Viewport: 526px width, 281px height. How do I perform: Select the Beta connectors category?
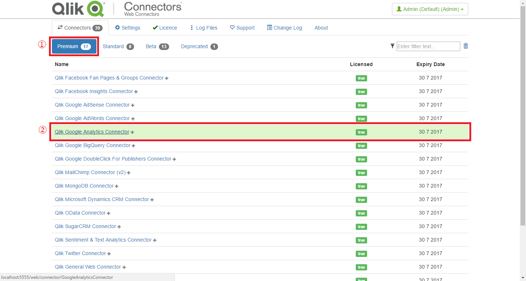(157, 47)
